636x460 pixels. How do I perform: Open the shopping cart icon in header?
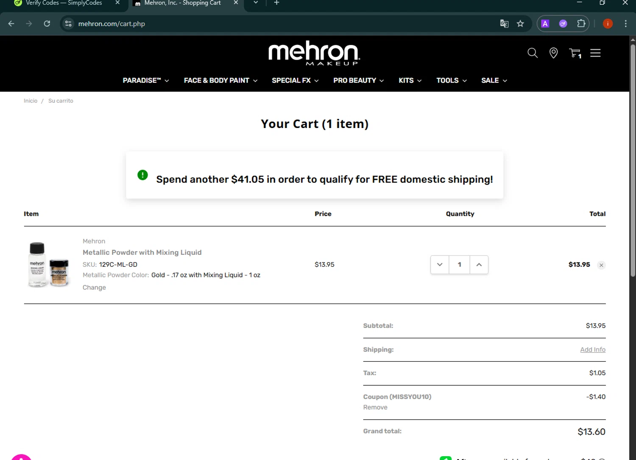(575, 53)
